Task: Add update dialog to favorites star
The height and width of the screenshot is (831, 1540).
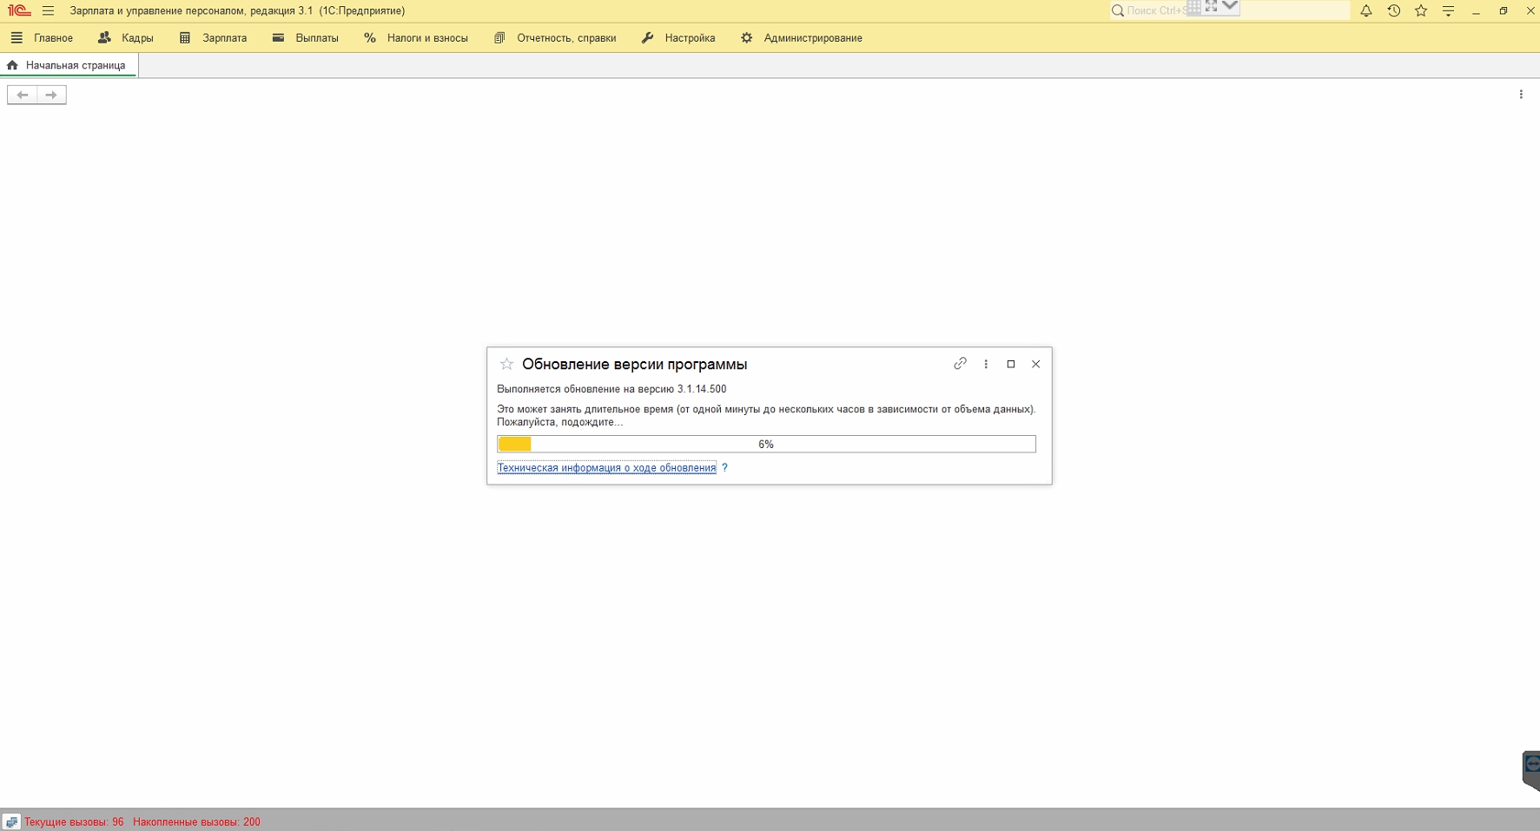Action: (x=506, y=364)
